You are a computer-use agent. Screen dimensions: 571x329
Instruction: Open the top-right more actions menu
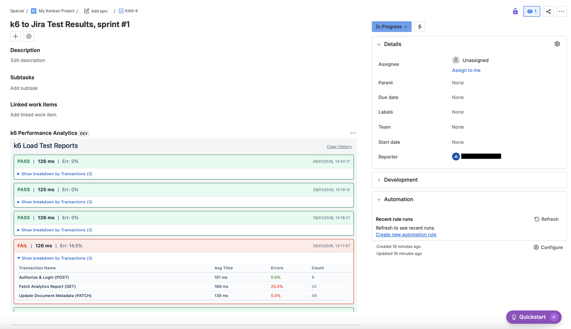(561, 11)
